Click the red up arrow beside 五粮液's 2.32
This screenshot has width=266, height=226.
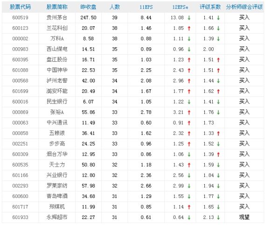click(189, 133)
